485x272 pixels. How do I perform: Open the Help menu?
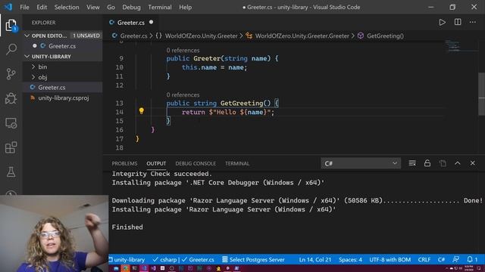(185, 7)
